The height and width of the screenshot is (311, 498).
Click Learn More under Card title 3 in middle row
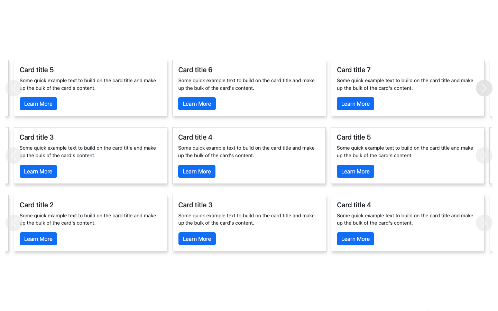point(38,171)
